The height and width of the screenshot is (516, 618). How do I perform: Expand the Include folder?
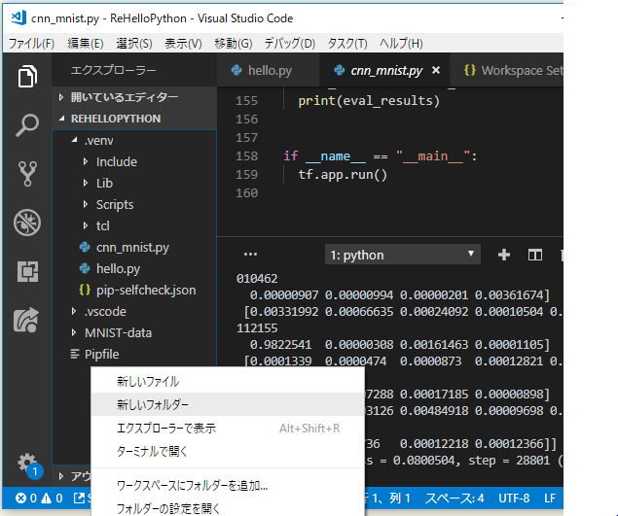(85, 161)
